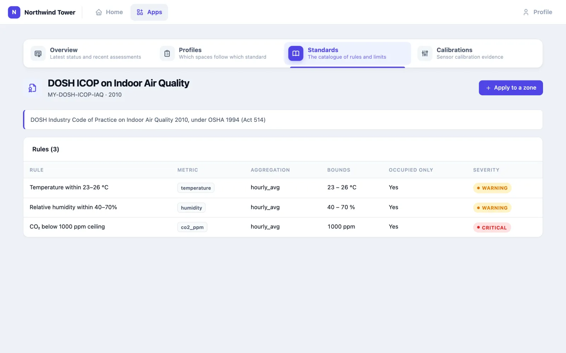Screen dimensions: 566x353
Task: Click the co2_ppm metric tag
Action: tap(192, 227)
